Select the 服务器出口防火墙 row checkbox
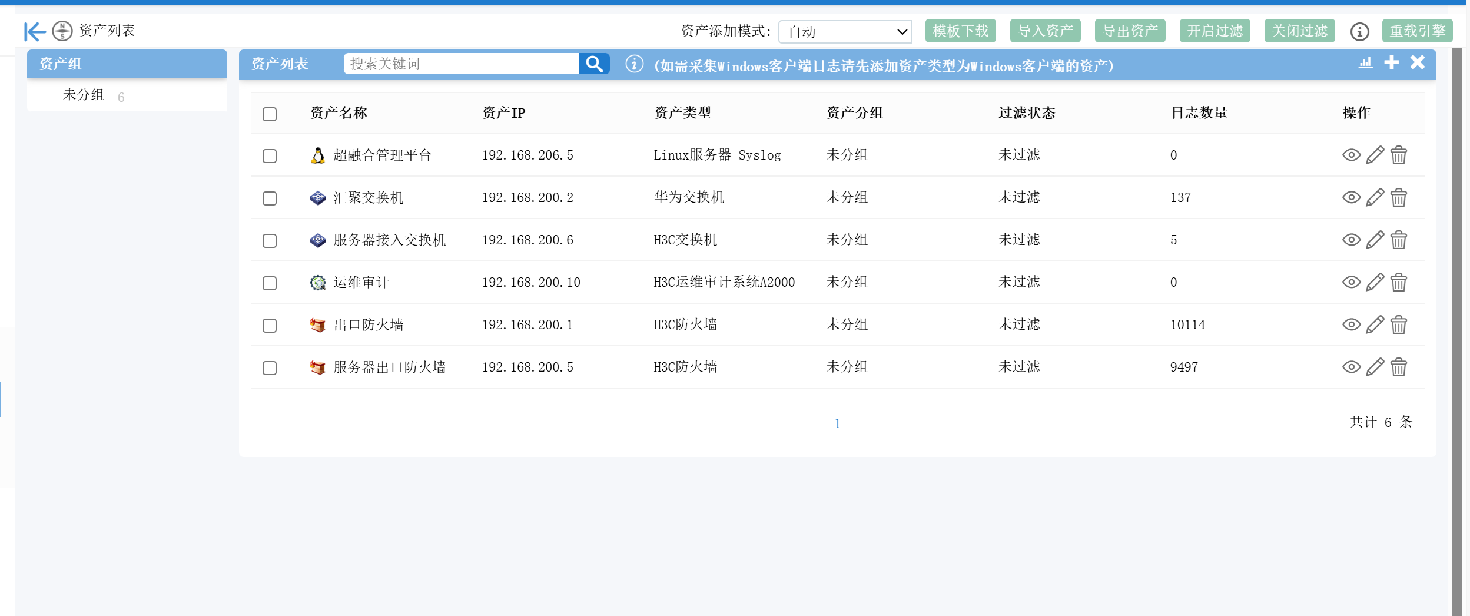Screen dimensions: 1470x616 (270, 367)
